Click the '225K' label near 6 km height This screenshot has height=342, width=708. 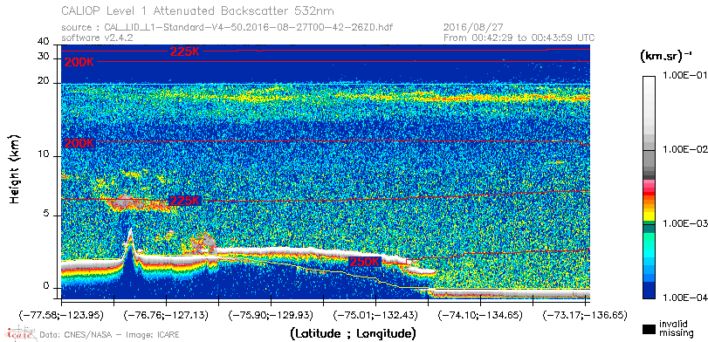coord(185,201)
